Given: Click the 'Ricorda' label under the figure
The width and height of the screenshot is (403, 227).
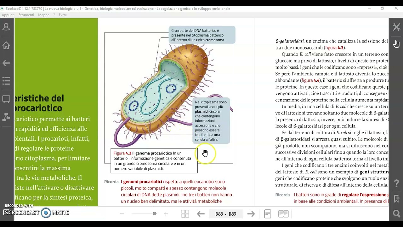Looking at the screenshot, I should [x=111, y=182].
